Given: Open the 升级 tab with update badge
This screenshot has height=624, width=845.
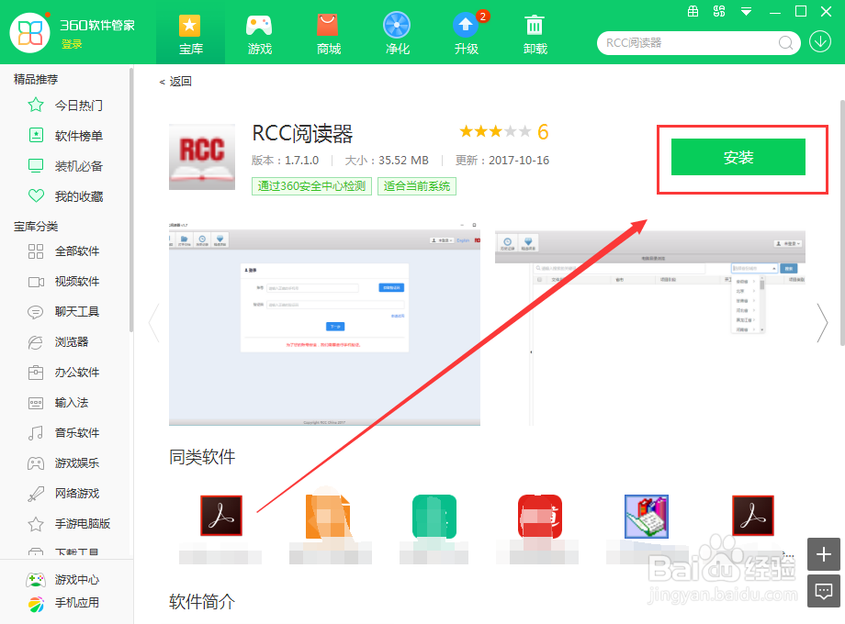Looking at the screenshot, I should coord(467,33).
